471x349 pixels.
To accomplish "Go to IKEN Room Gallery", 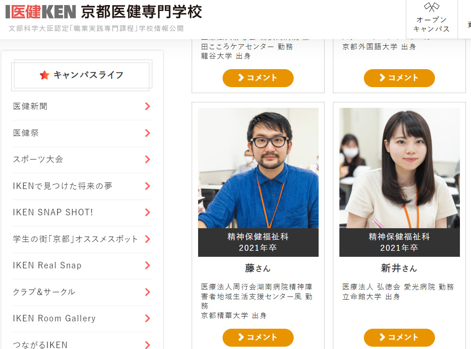I will pos(54,319).
